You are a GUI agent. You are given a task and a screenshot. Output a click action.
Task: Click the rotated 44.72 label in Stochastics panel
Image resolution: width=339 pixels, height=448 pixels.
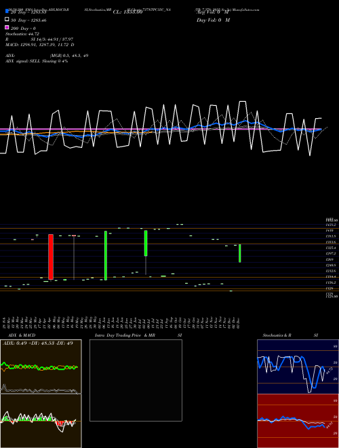(329, 371)
